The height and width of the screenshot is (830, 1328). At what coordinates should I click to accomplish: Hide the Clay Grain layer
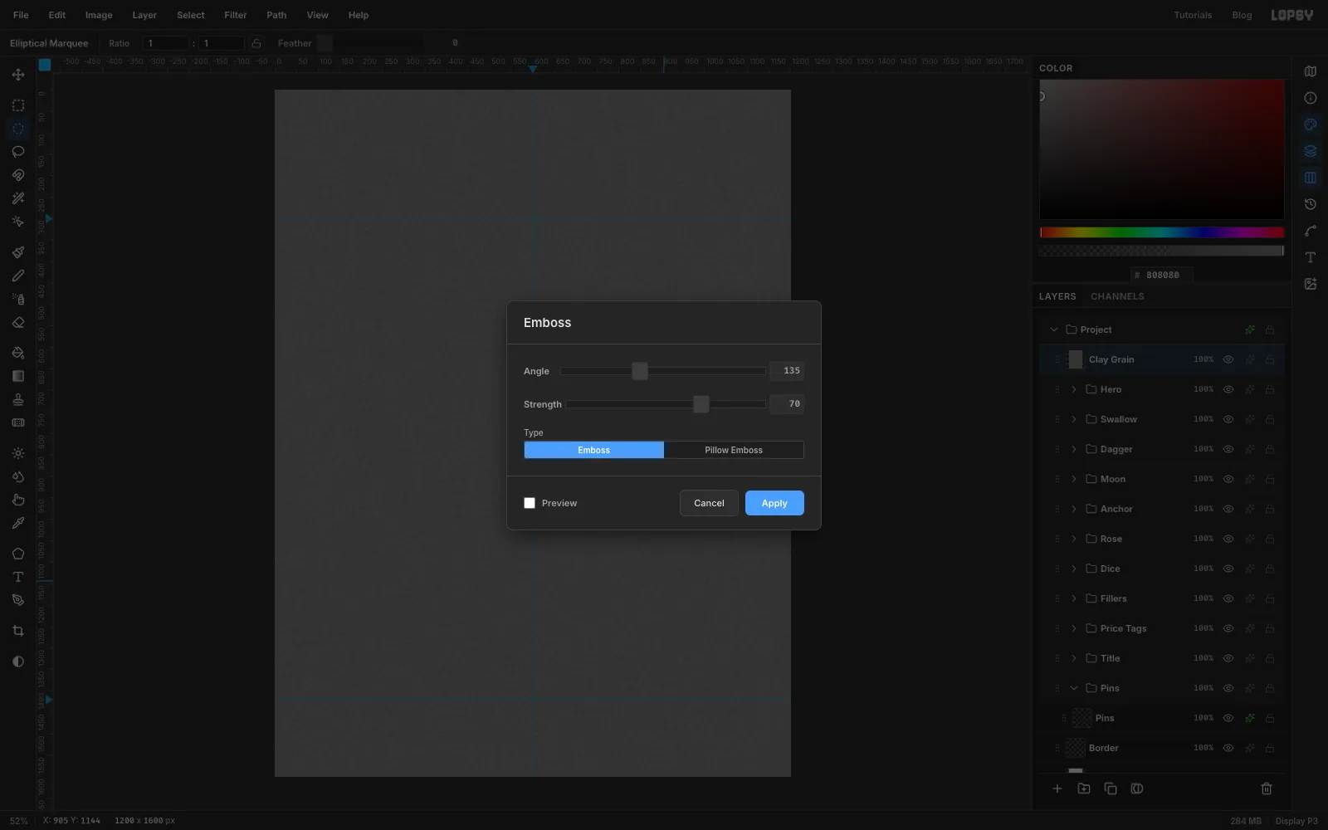(1228, 359)
